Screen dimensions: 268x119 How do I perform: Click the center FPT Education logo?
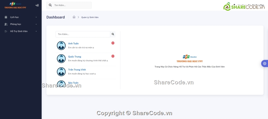190,59
